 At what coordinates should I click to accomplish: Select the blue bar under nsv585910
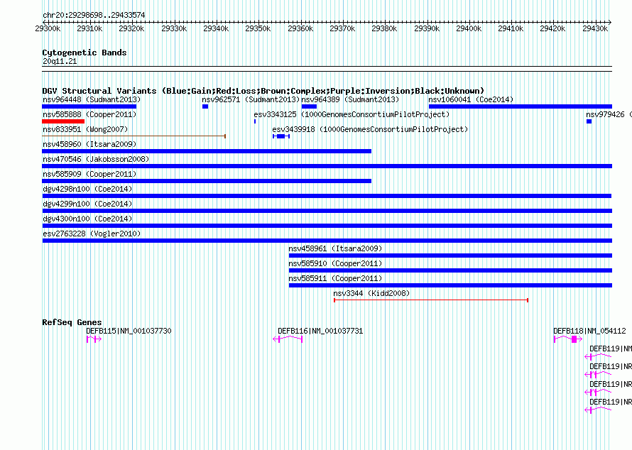pyautogui.click(x=451, y=270)
